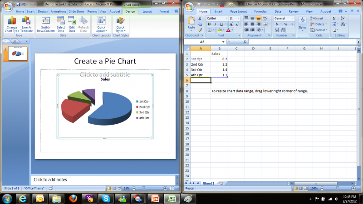
Task: Click the Sheet1 worksheet tab
Action: [208, 183]
